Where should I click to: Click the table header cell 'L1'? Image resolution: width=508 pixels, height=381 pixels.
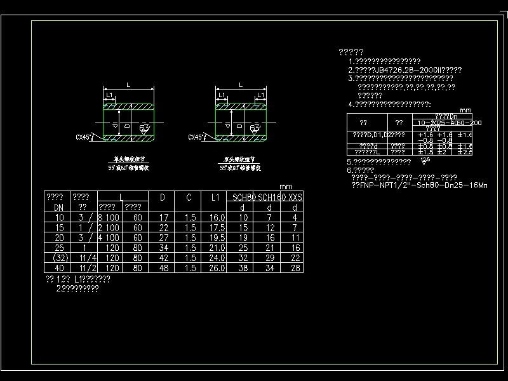coord(215,197)
